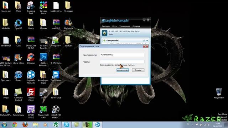Open the Сеть menu in Hamachi
This screenshot has height=128, width=228.
(114, 26)
